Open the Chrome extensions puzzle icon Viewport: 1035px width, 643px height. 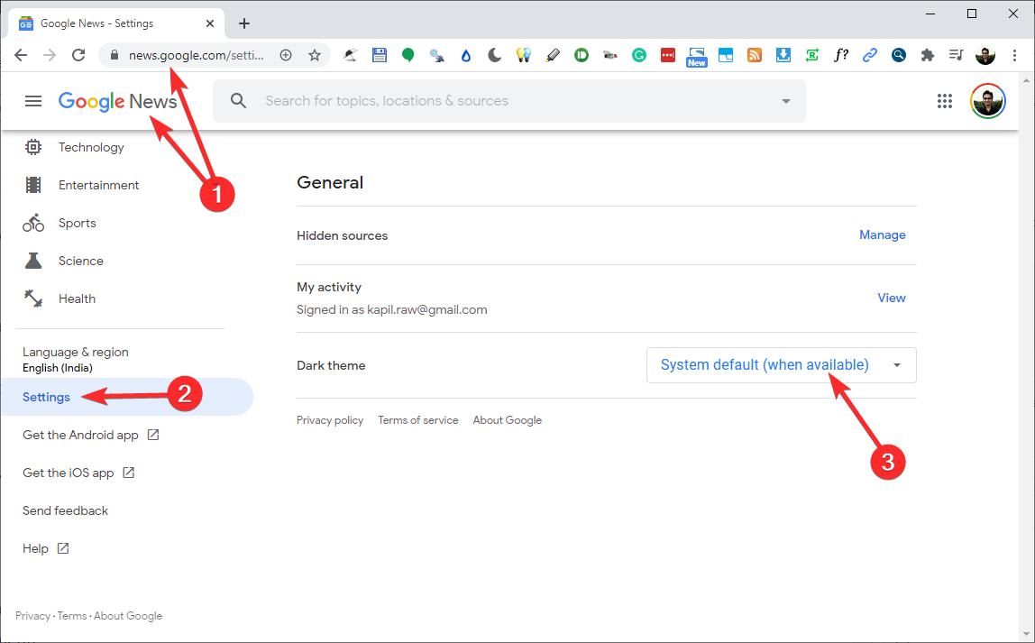927,55
